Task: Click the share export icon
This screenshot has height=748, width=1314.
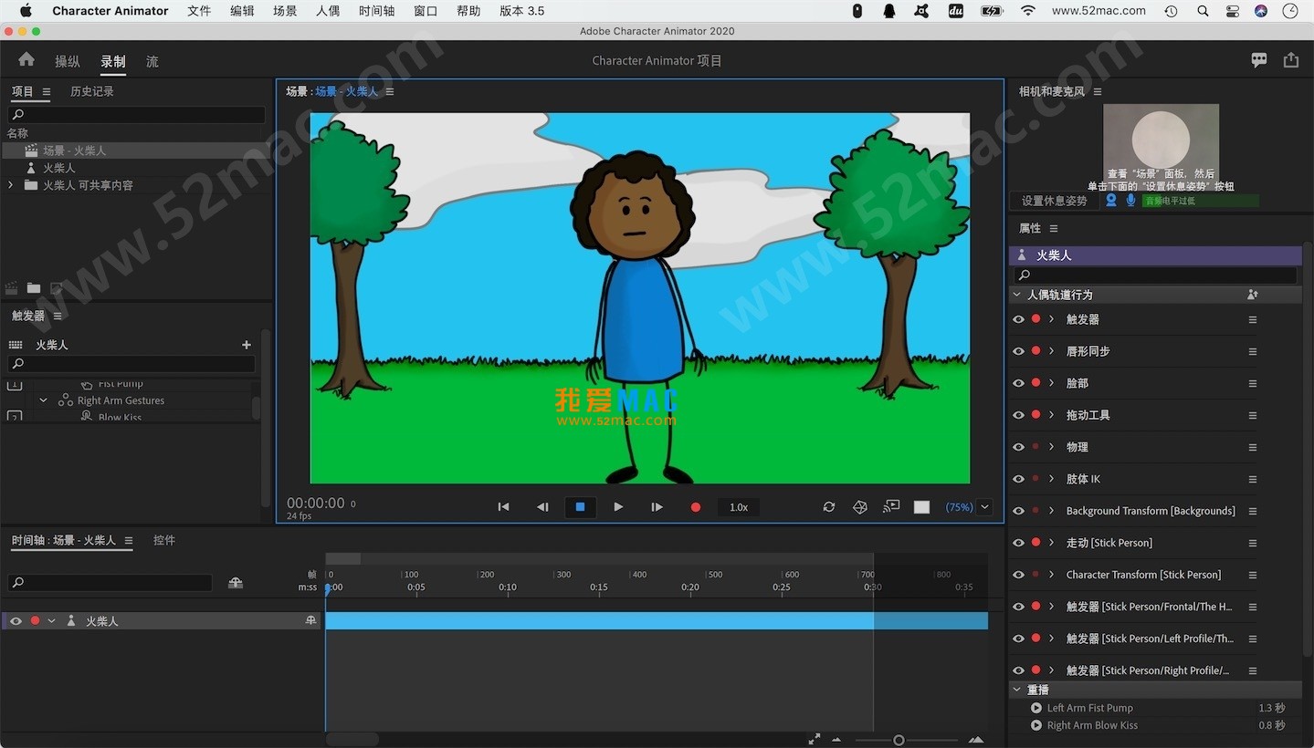Action: (1290, 60)
